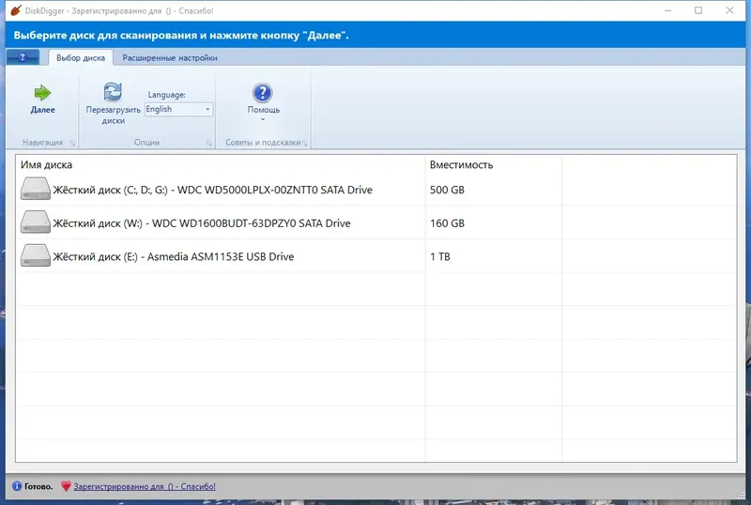Select WDC WD1600BUDT-63DPZY0 SATA Drive row
The image size is (751, 505).
click(376, 223)
